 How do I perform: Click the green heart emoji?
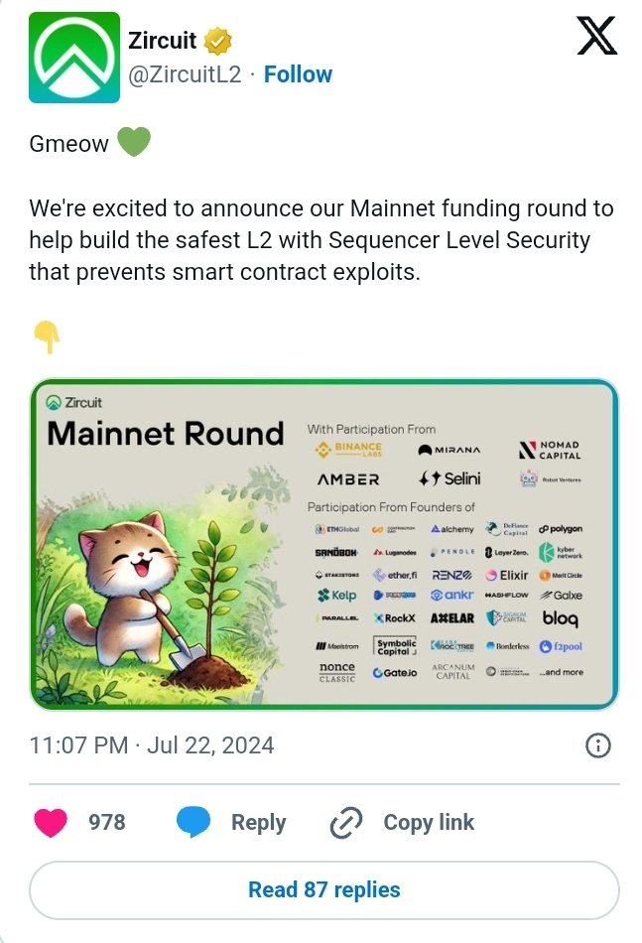[x=134, y=144]
